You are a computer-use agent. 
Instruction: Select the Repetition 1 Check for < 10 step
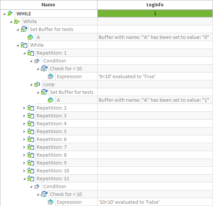point(66,69)
